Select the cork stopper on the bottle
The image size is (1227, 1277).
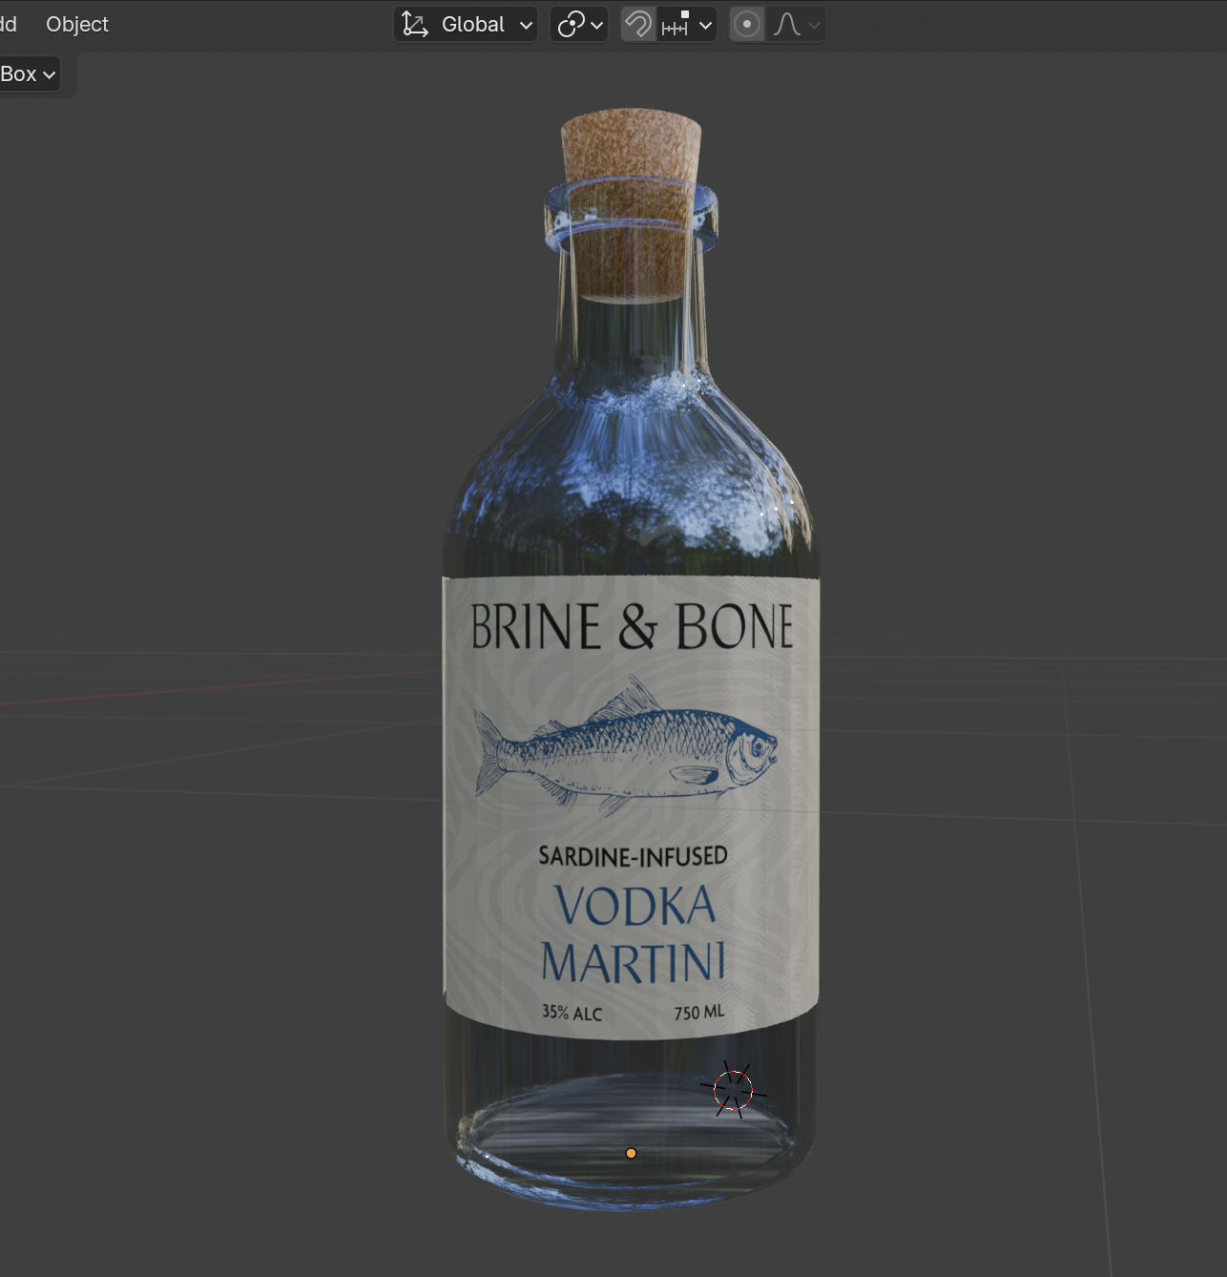pyautogui.click(x=631, y=202)
